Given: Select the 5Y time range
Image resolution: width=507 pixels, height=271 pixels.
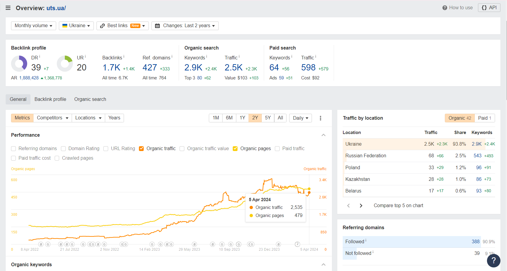Looking at the screenshot, I should click(x=268, y=118).
